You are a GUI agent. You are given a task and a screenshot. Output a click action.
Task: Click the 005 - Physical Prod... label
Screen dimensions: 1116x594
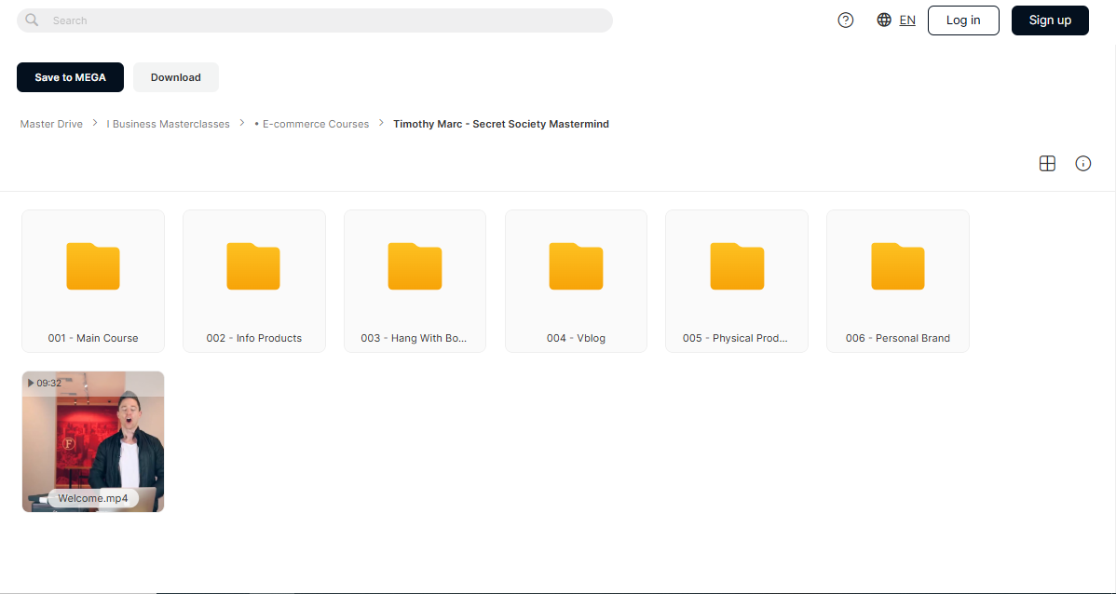[735, 338]
